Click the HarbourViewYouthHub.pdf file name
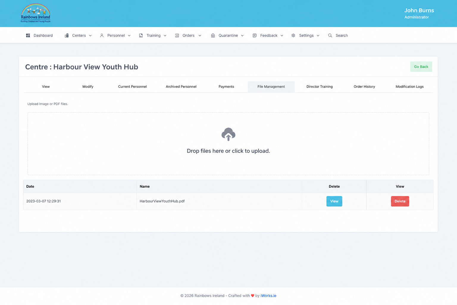 click(162, 201)
